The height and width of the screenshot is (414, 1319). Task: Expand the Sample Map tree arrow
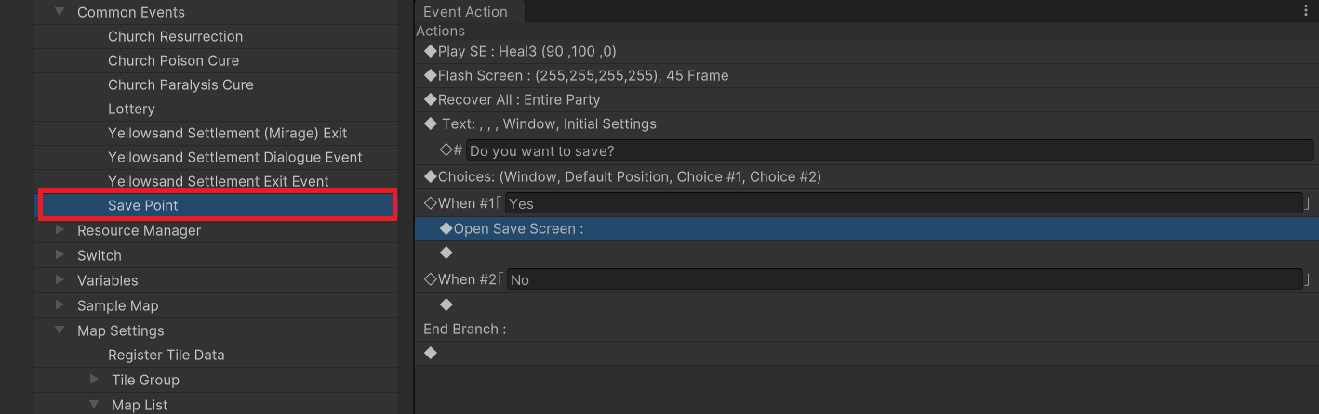tap(60, 305)
